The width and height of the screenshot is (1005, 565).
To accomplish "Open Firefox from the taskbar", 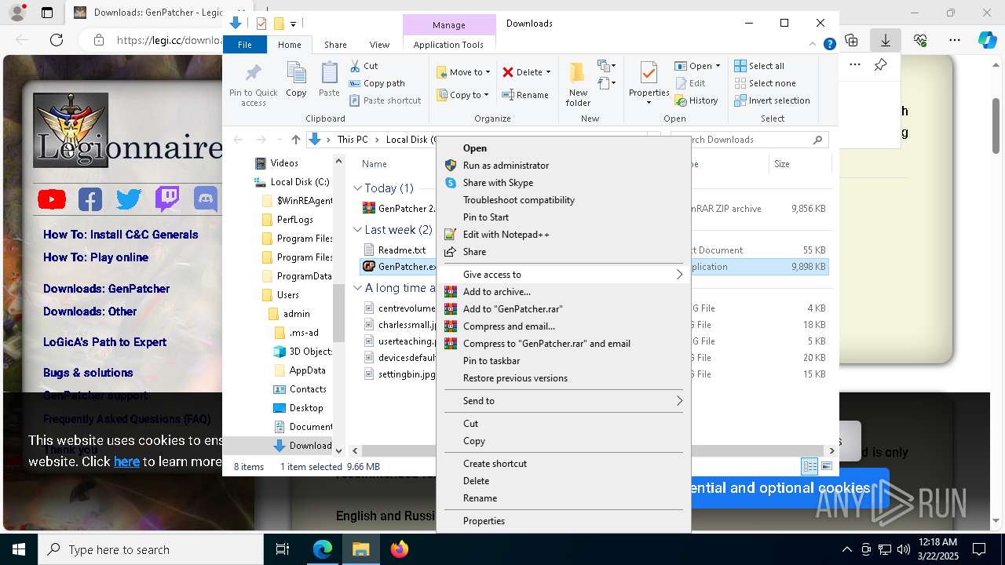I will [399, 549].
